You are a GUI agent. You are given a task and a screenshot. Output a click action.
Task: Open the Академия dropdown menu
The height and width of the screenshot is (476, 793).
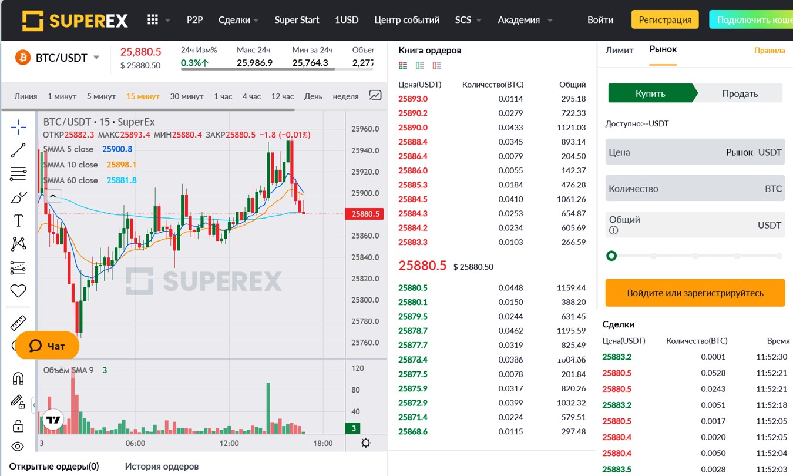(525, 20)
